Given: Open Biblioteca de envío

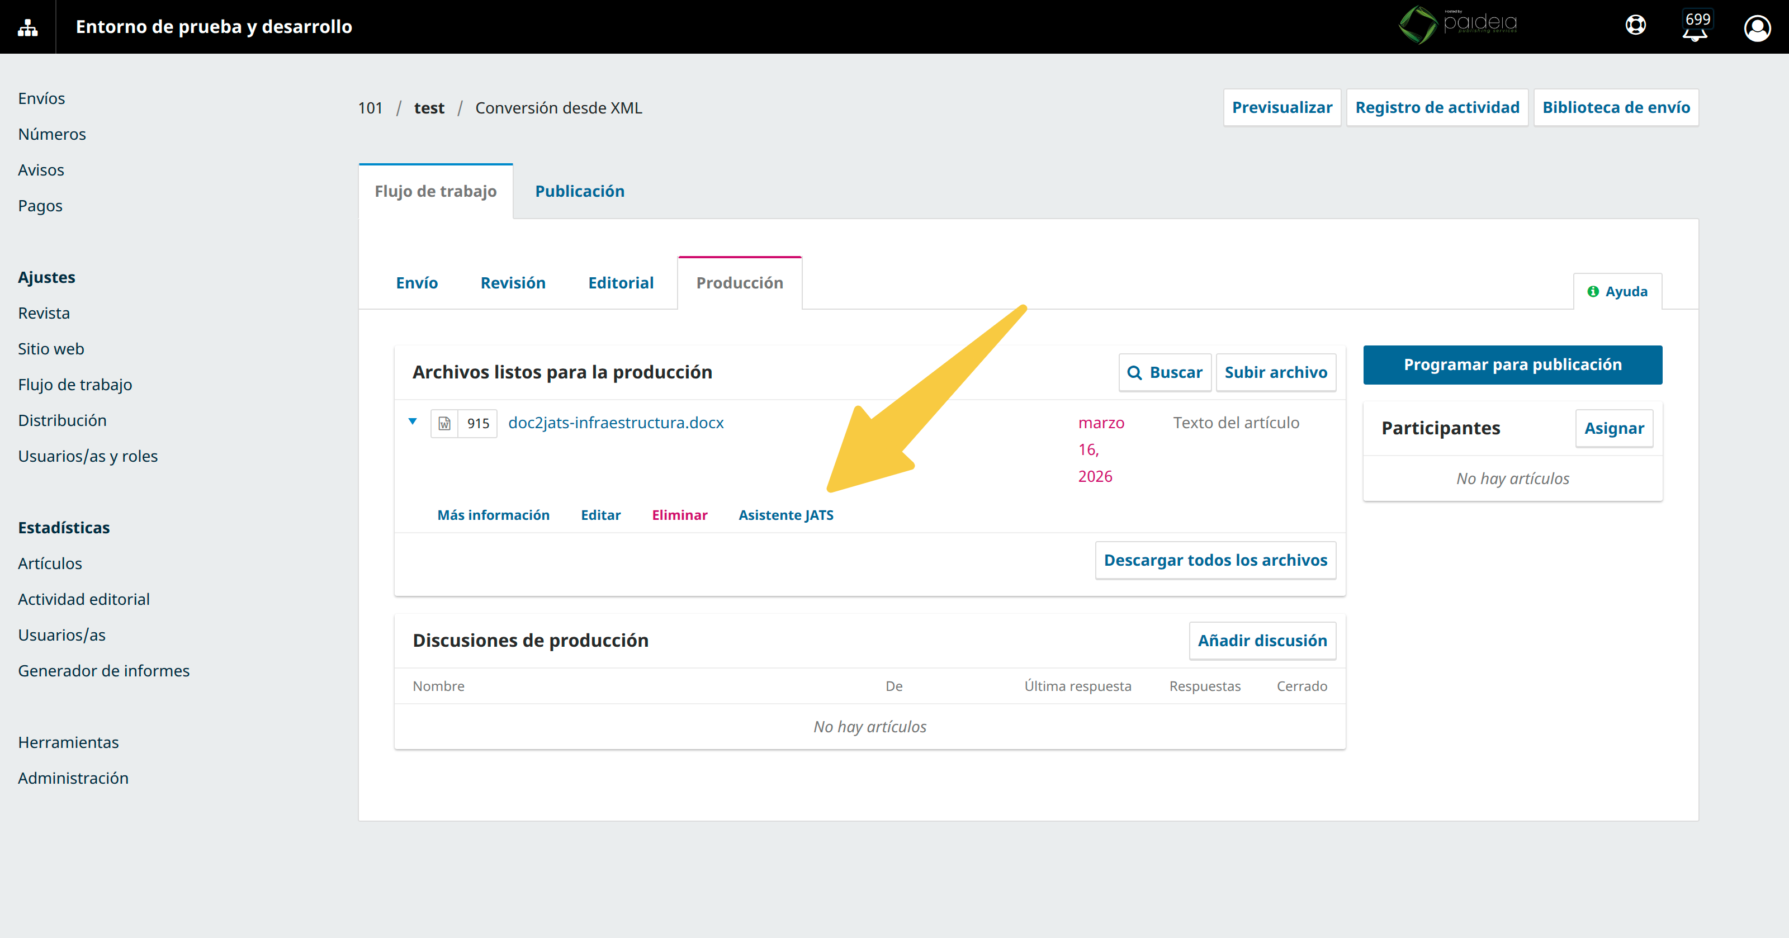Looking at the screenshot, I should tap(1616, 108).
